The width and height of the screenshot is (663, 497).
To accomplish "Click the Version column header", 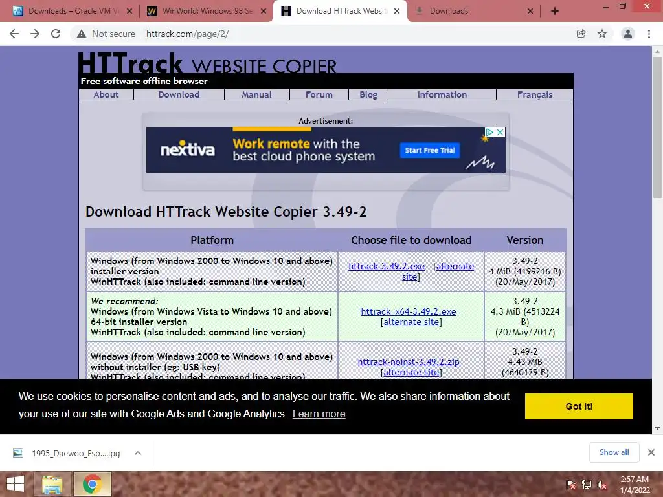I will pyautogui.click(x=524, y=240).
